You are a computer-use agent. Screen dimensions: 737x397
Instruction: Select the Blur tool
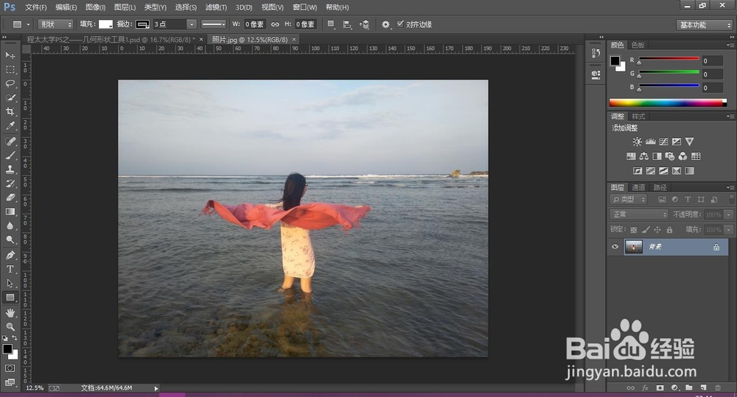[10, 226]
